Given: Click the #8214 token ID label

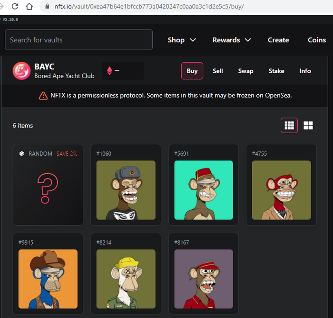Looking at the screenshot, I should click(104, 242).
